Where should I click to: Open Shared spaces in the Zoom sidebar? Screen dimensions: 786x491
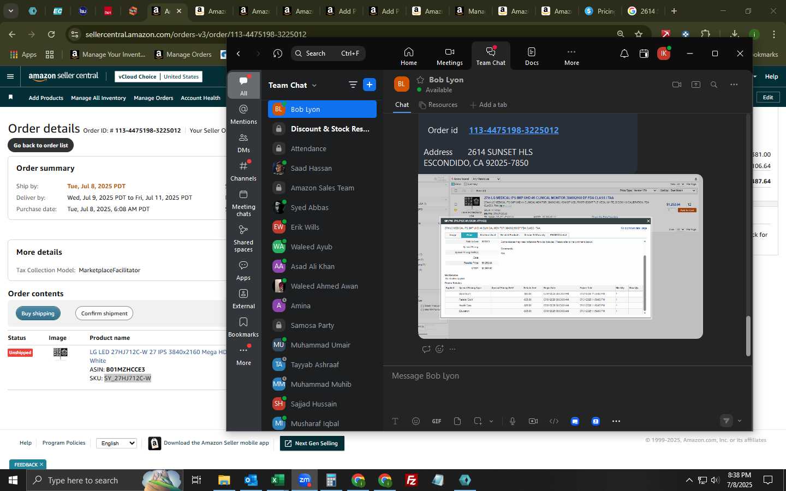pos(243,238)
